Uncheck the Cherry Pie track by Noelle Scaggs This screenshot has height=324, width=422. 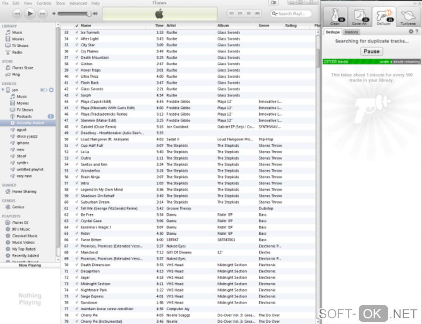[x=77, y=315]
